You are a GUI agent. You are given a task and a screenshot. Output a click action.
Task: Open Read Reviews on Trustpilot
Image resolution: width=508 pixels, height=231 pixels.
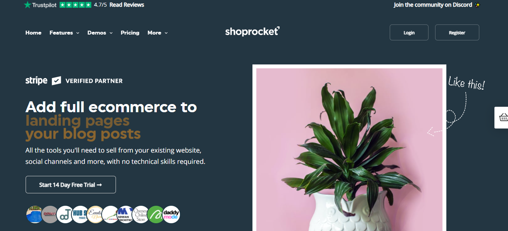[127, 5]
